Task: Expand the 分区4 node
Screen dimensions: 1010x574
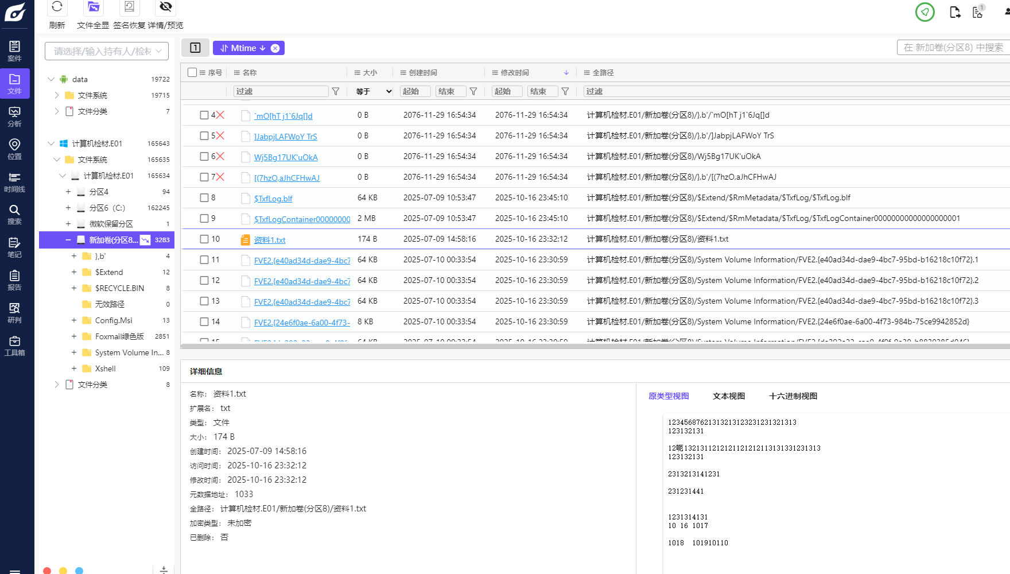Action: tap(68, 192)
